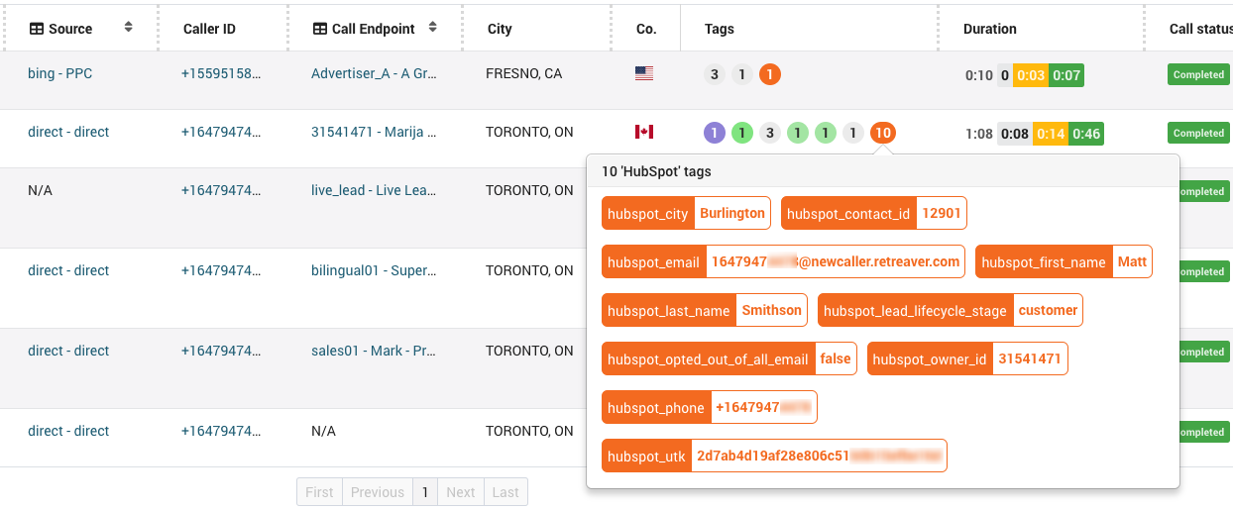The image size is (1233, 510).
Task: Click the orange 1 tag badge in Fresno row
Action: tap(769, 74)
